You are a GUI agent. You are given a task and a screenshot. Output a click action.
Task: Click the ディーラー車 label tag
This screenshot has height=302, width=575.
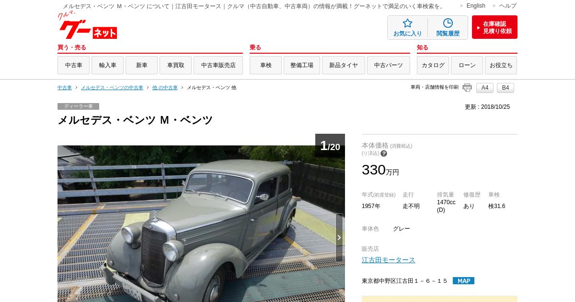(x=78, y=106)
